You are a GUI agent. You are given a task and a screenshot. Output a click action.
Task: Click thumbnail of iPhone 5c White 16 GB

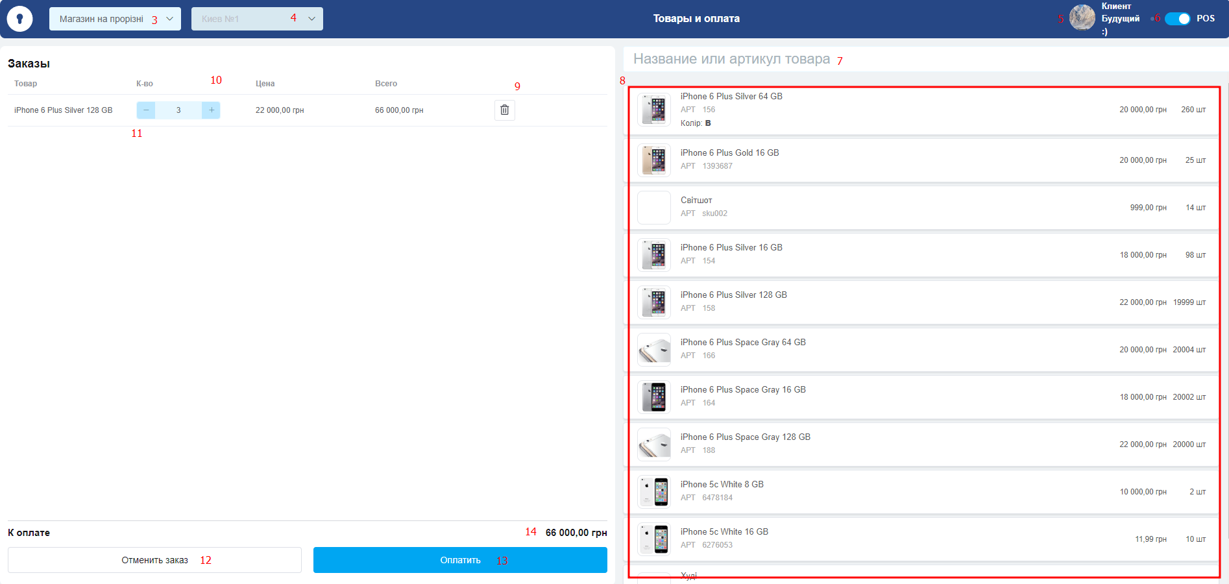tap(654, 539)
